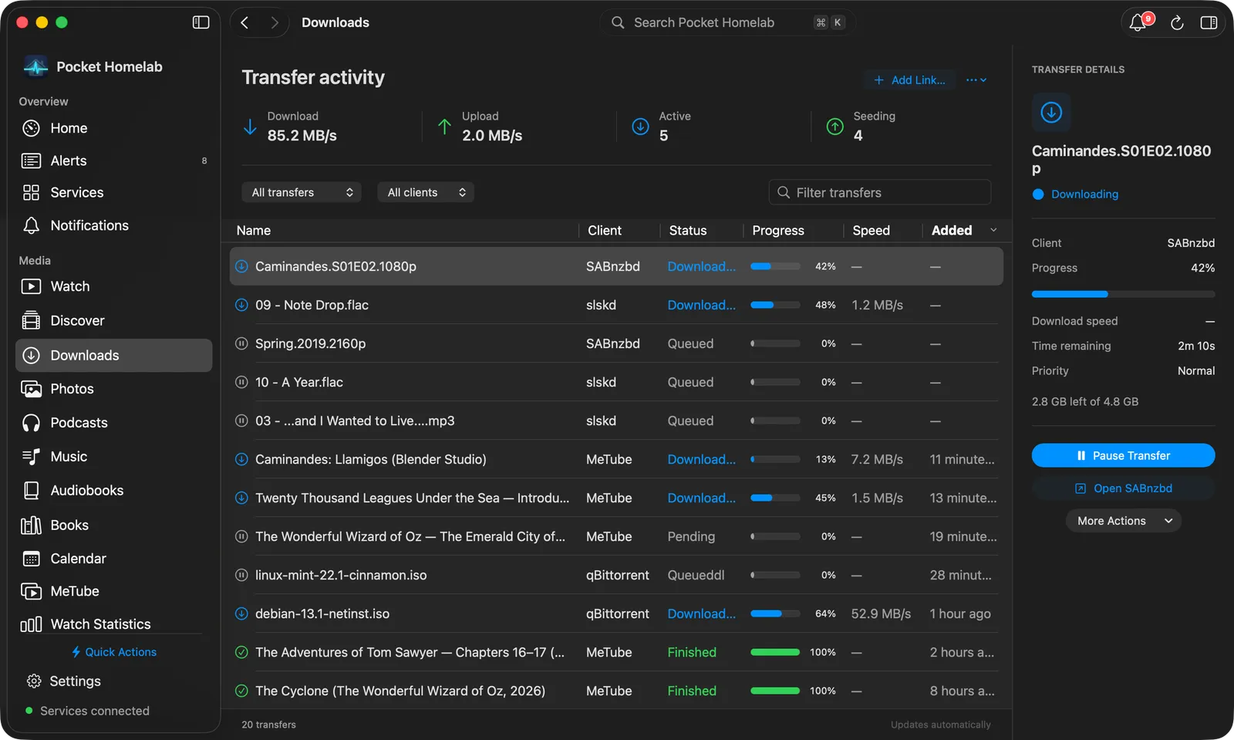This screenshot has height=740, width=1234.
Task: Click the Add Link button
Action: 909,80
